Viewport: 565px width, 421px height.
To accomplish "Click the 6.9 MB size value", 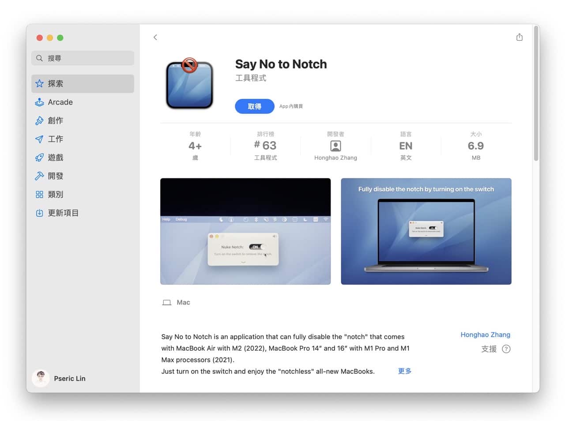I will point(476,146).
